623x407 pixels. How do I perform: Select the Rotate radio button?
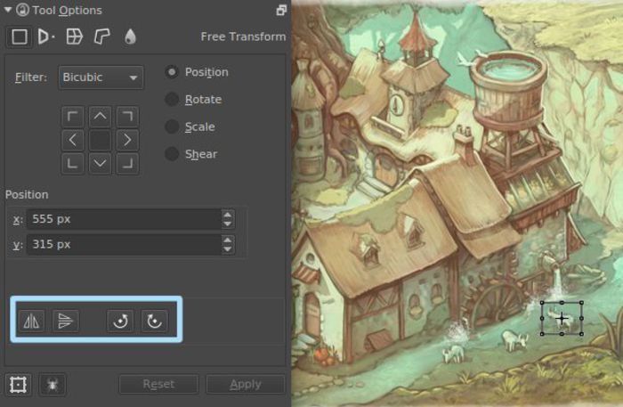pos(172,100)
